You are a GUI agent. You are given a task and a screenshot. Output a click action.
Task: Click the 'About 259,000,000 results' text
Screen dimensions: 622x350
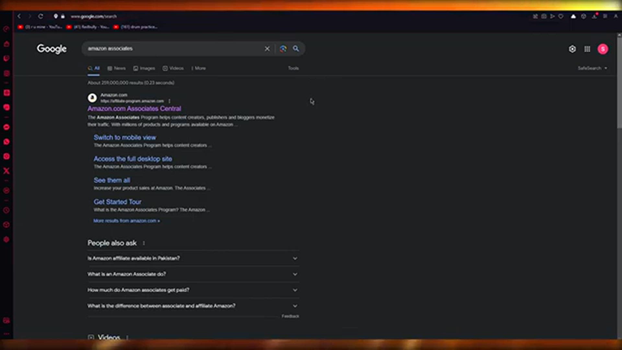click(x=131, y=83)
